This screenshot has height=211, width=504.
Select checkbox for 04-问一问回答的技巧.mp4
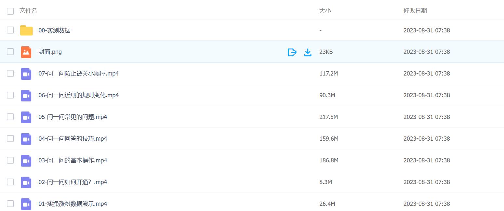10,138
